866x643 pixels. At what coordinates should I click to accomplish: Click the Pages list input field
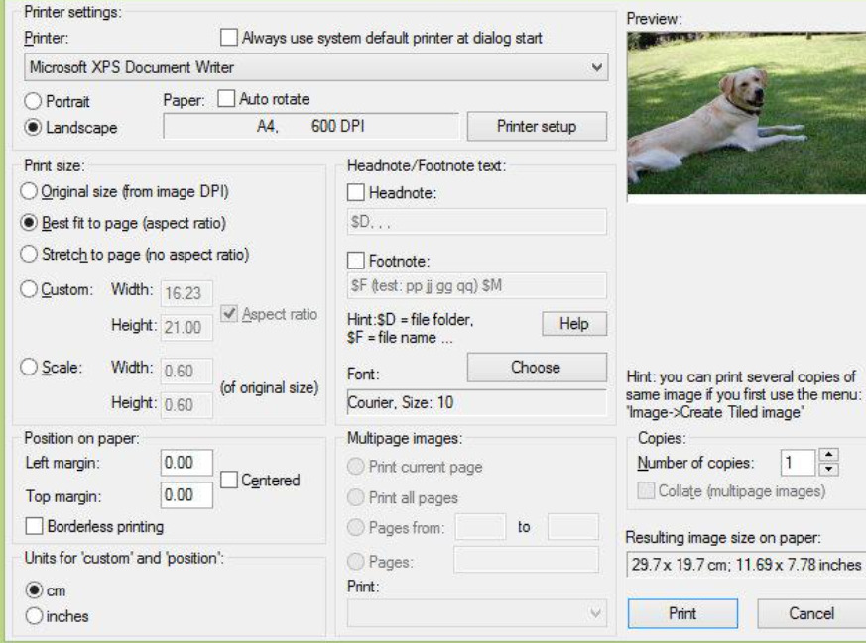[x=527, y=561]
